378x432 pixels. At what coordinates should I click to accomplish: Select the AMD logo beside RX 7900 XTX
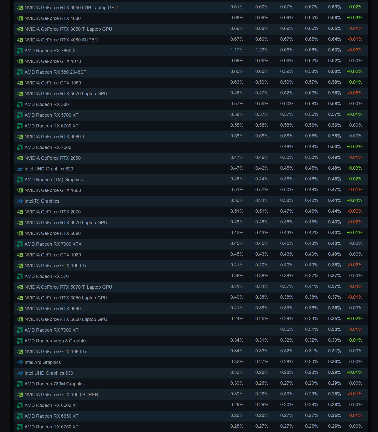(x=20, y=244)
